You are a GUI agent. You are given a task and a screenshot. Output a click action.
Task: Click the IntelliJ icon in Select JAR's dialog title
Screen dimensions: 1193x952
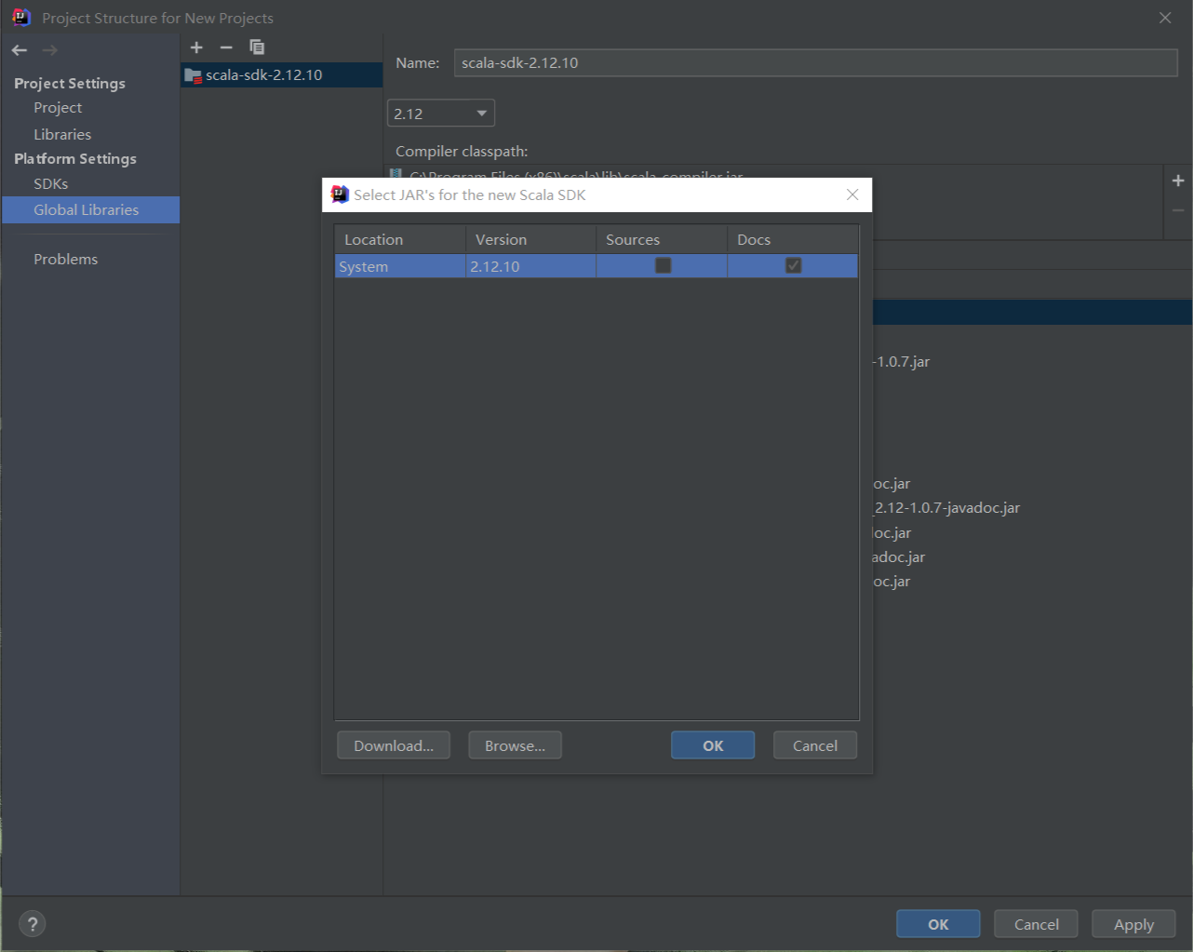[x=340, y=194]
